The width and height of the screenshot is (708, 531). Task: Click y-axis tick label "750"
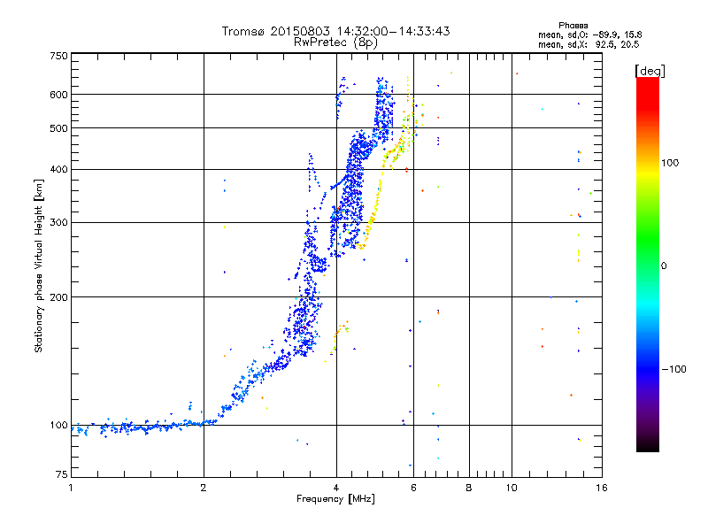coord(59,56)
